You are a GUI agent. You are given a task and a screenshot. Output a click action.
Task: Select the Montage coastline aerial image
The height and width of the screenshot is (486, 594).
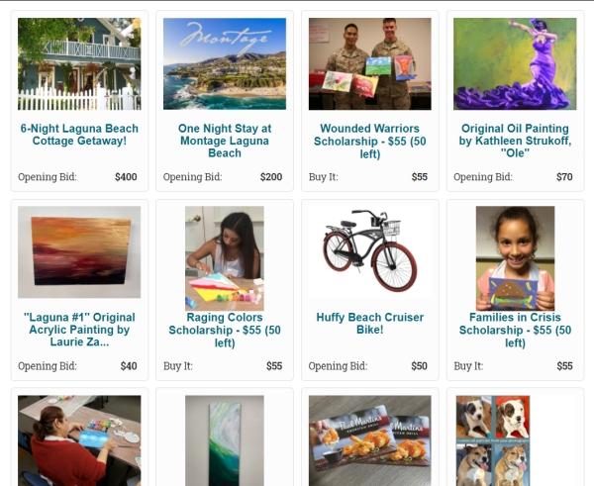click(x=225, y=64)
